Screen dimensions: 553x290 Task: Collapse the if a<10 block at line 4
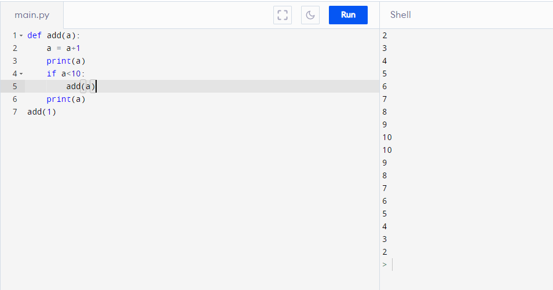21,74
